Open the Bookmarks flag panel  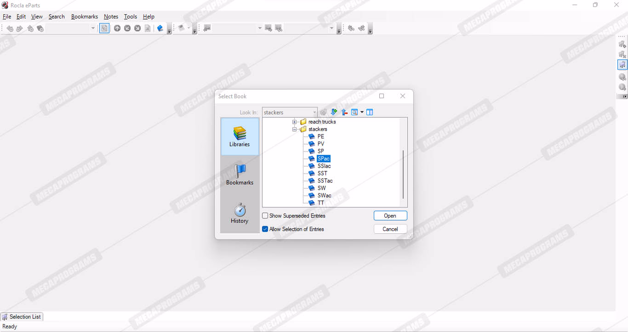click(x=240, y=174)
